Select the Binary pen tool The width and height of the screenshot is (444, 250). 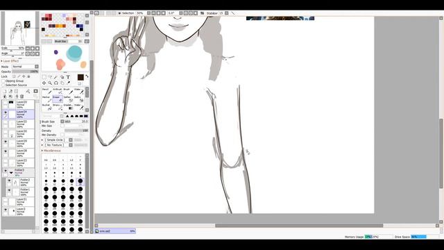(58, 107)
